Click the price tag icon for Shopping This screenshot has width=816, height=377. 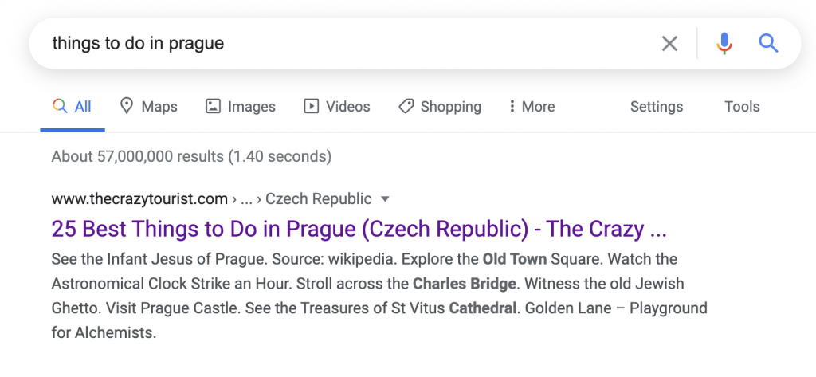406,106
